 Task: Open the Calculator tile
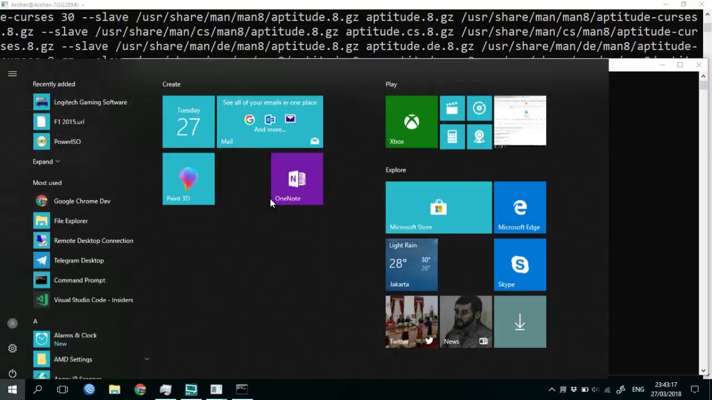coord(452,136)
